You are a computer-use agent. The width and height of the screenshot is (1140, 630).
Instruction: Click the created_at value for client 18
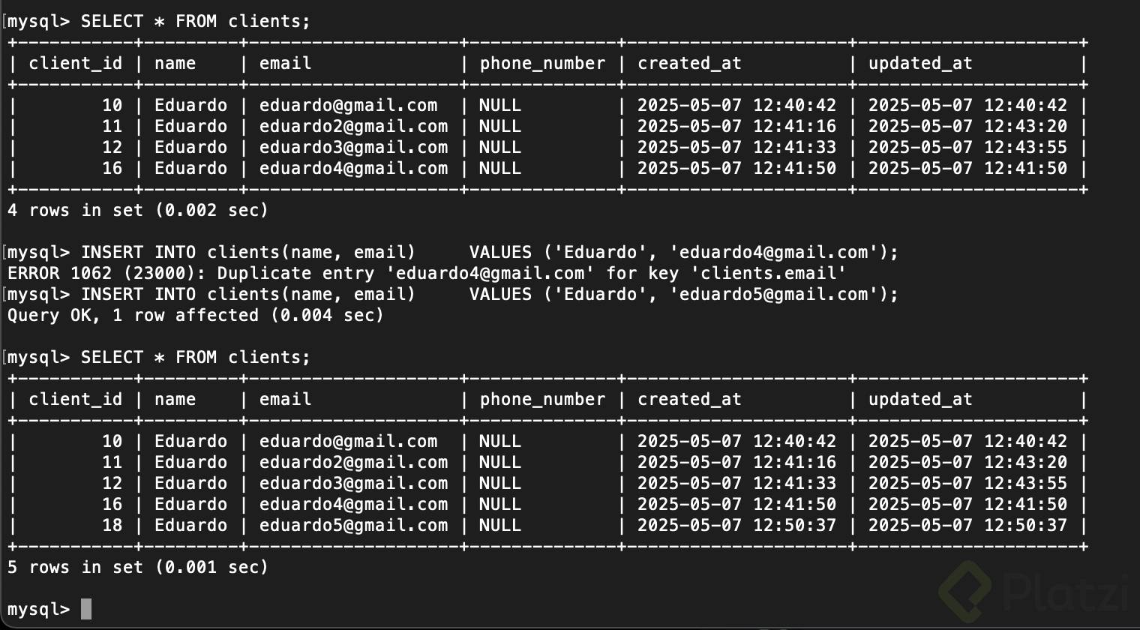pyautogui.click(x=736, y=525)
